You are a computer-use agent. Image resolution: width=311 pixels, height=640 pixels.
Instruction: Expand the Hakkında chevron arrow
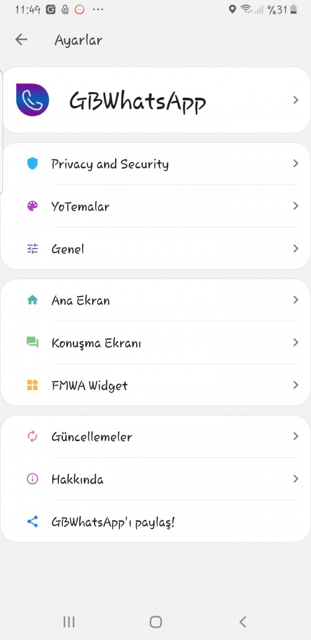(296, 479)
